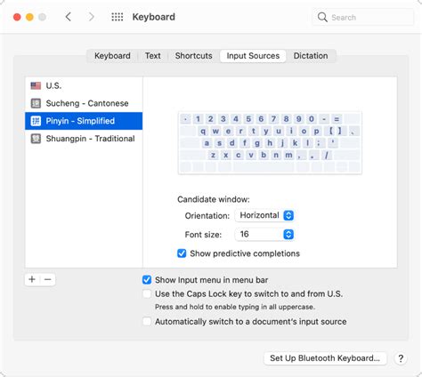Click the search magnifier icon
The width and height of the screenshot is (422, 377).
coord(322,17)
